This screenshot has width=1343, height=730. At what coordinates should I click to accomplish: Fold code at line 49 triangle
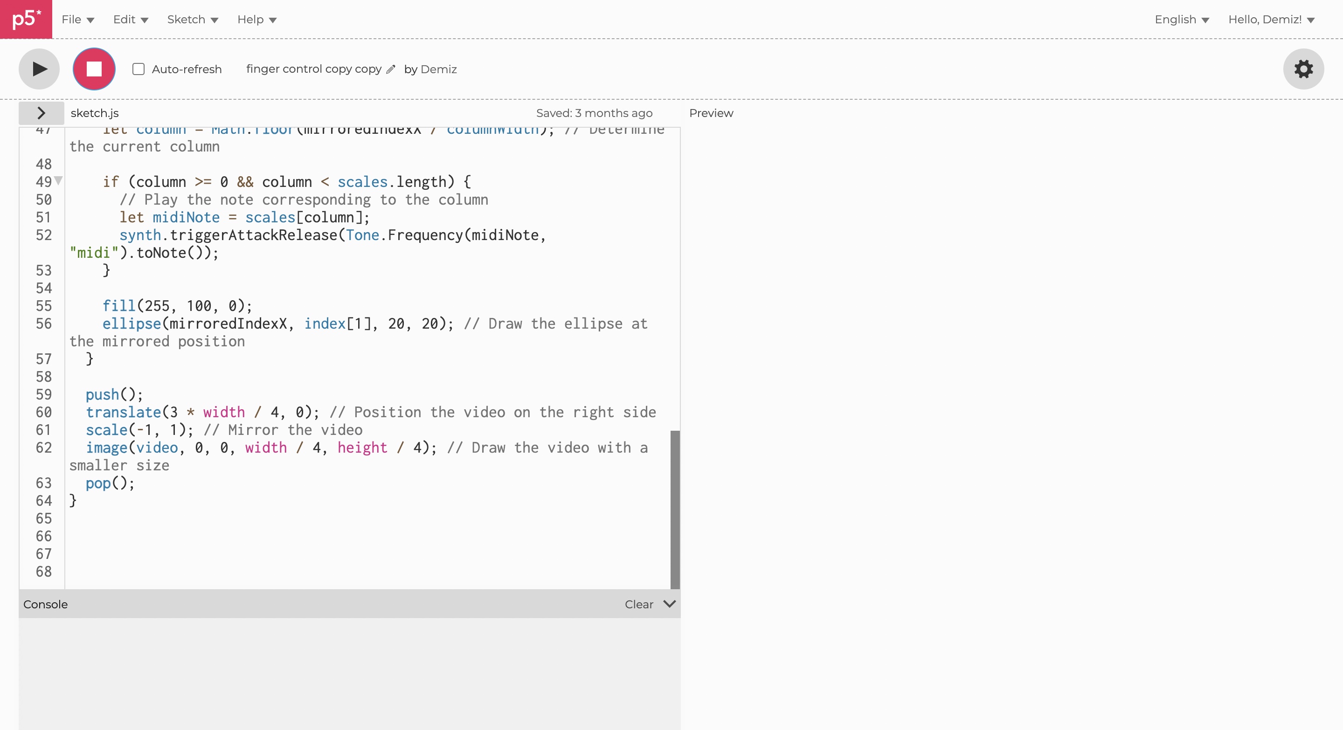tap(58, 181)
